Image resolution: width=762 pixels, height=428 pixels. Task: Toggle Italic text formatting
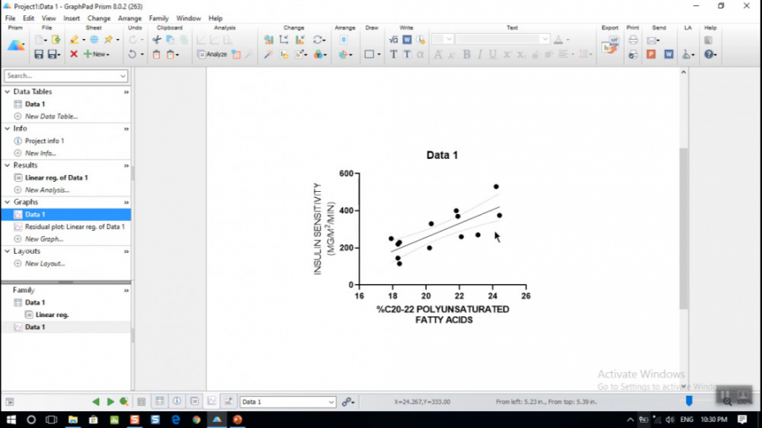click(480, 54)
